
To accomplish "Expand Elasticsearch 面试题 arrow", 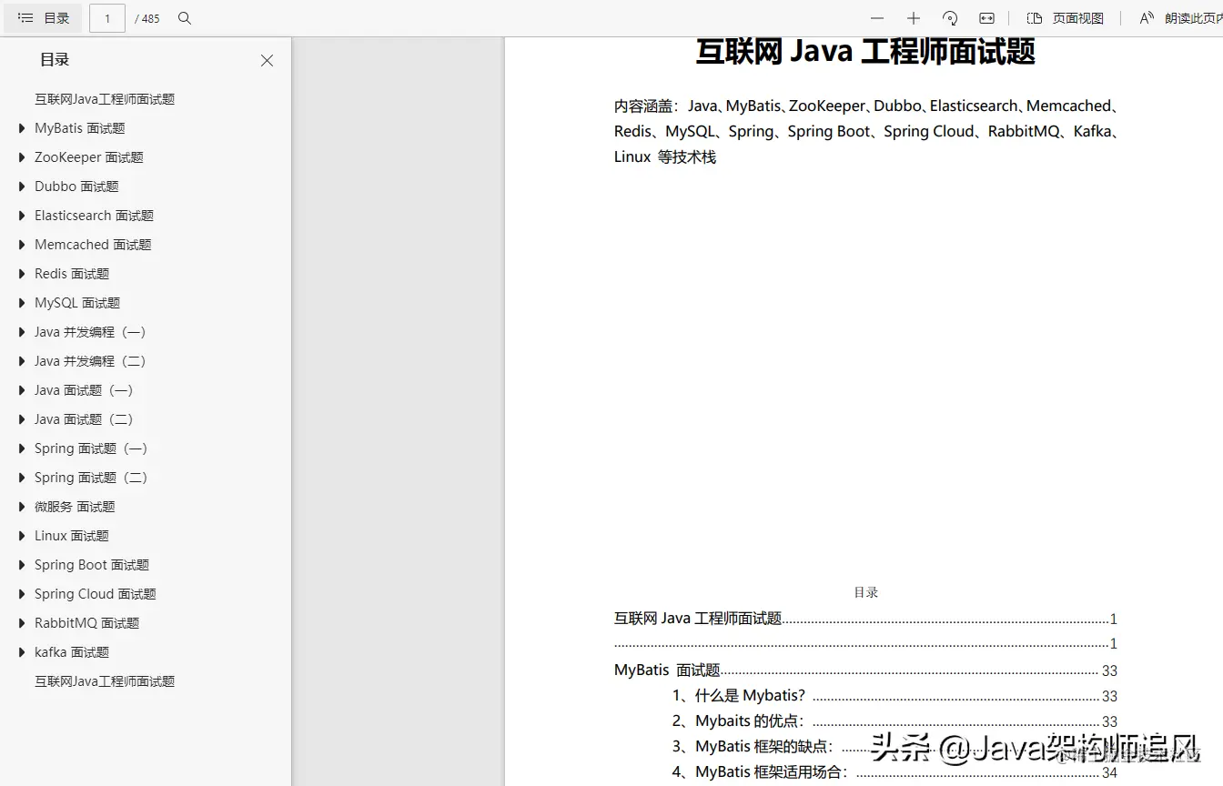I will click(22, 216).
